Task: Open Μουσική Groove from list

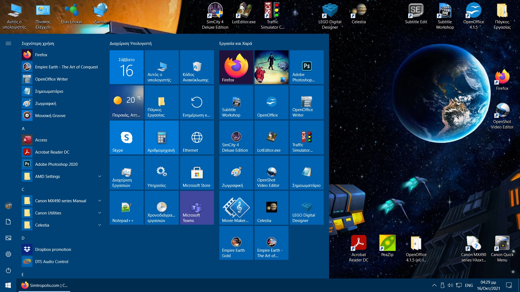Action: pyautogui.click(x=62, y=115)
